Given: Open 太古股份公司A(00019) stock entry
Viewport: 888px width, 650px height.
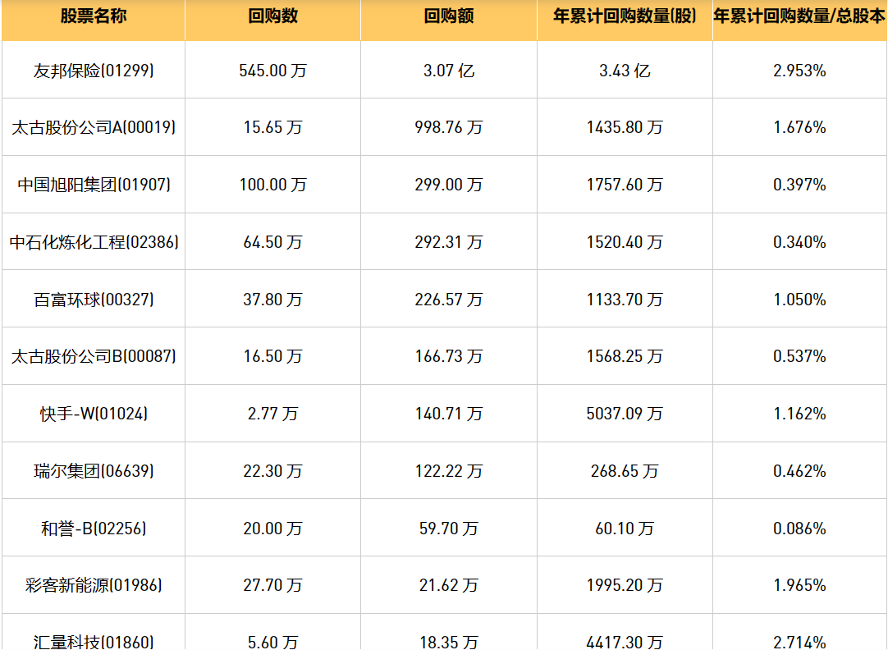Looking at the screenshot, I should click(x=94, y=127).
